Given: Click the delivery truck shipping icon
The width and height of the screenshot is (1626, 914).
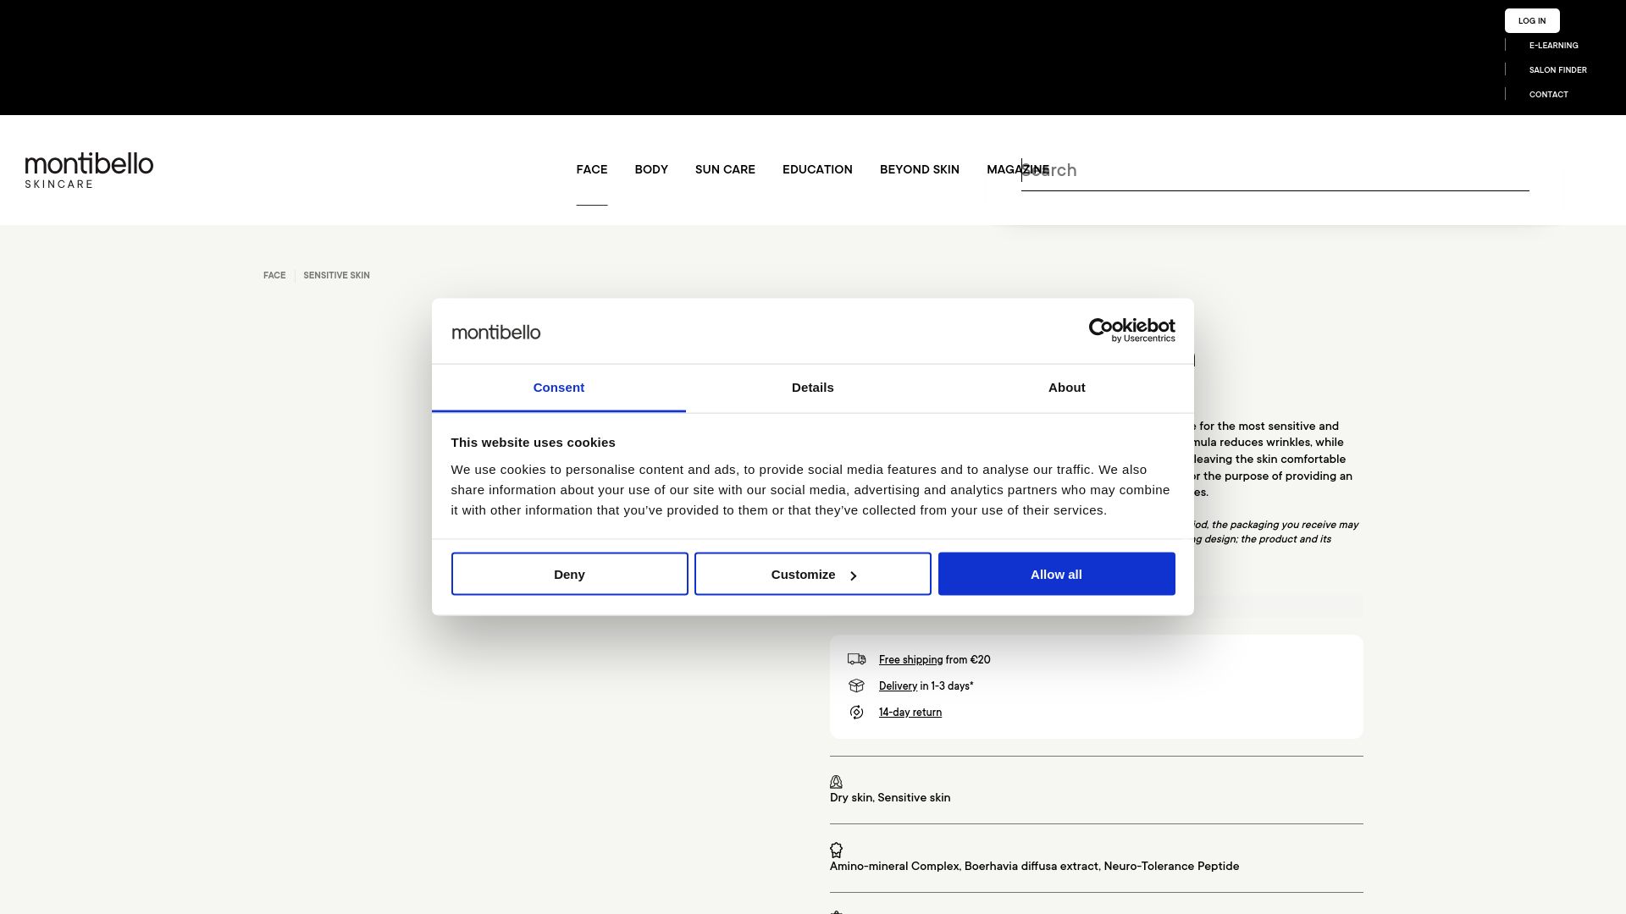Looking at the screenshot, I should 856,659.
